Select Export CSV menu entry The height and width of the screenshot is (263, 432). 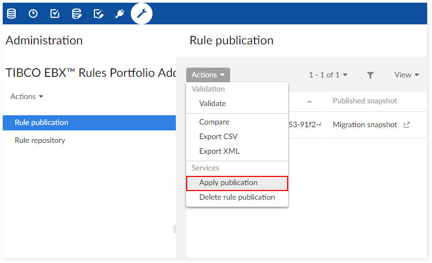coord(237,136)
